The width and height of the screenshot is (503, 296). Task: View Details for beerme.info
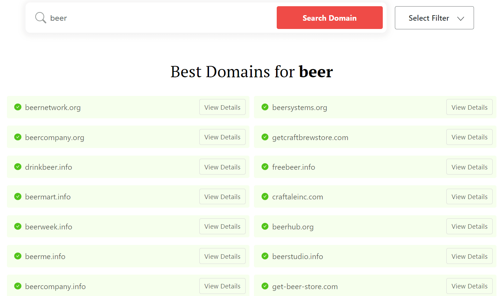[222, 256]
